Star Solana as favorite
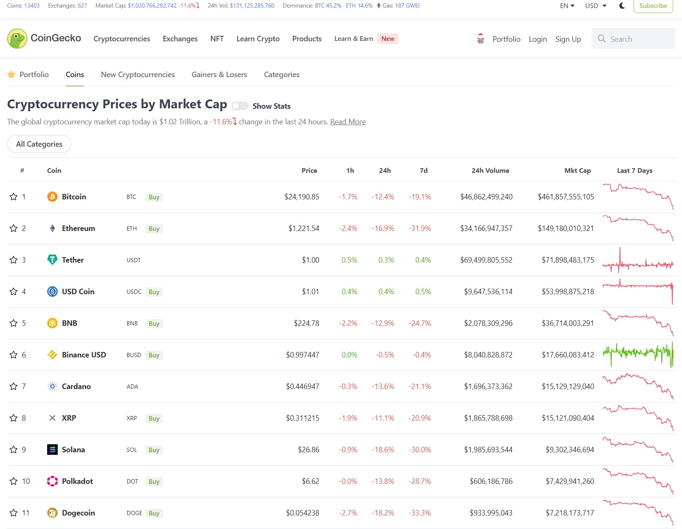Viewport: 682px width, 529px height. tap(13, 450)
